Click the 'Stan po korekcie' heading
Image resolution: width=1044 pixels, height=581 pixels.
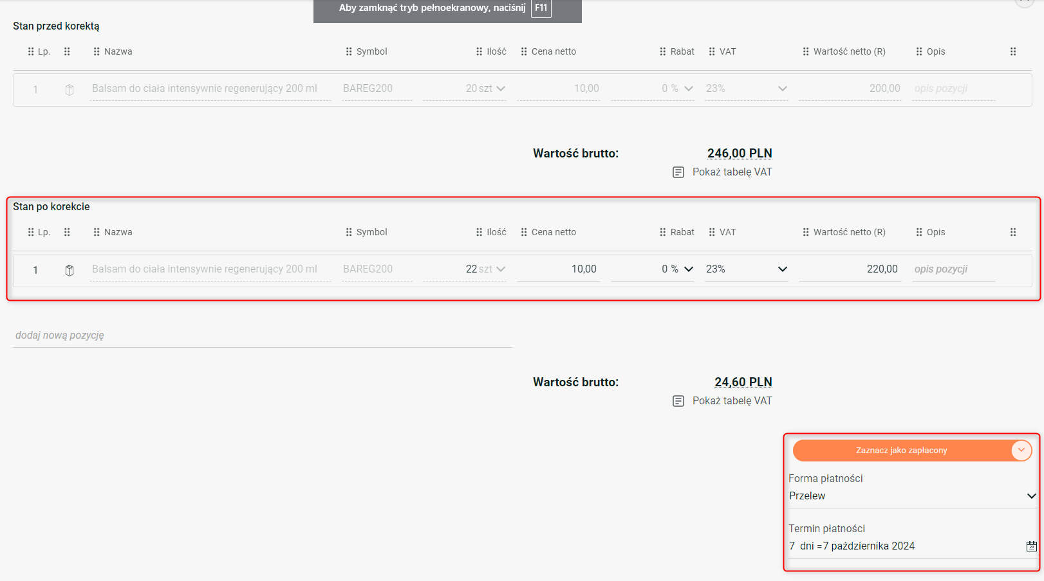tap(51, 207)
